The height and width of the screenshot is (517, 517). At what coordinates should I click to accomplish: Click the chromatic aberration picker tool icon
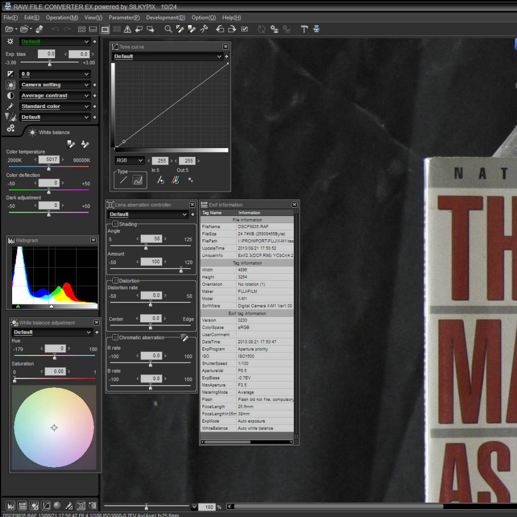[184, 337]
